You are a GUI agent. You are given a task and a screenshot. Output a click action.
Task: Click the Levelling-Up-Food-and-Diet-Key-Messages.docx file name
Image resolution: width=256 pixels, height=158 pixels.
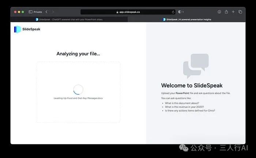coord(78,98)
